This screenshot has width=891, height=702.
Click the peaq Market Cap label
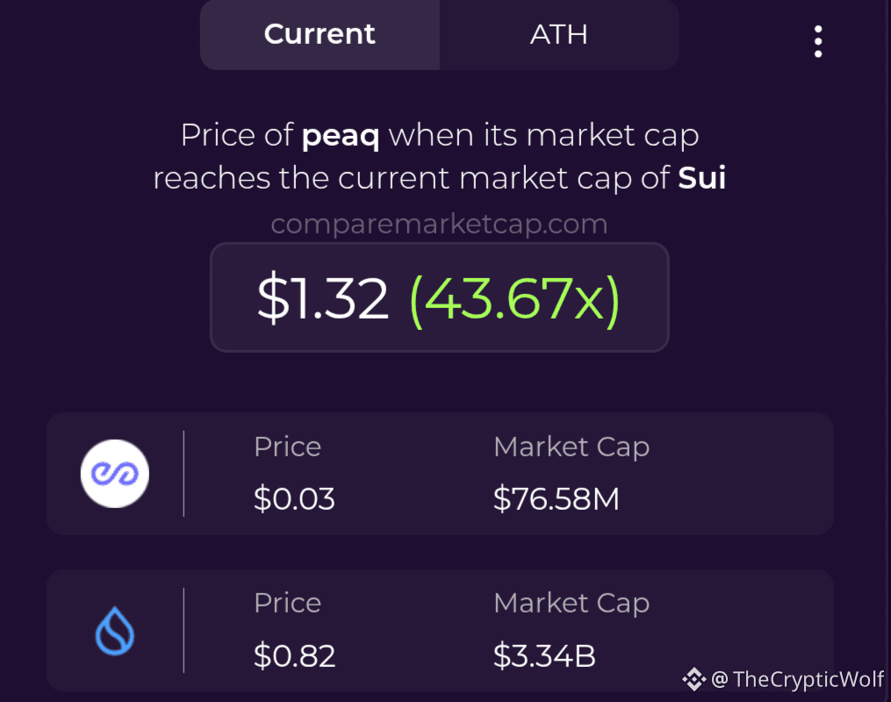[x=571, y=448]
